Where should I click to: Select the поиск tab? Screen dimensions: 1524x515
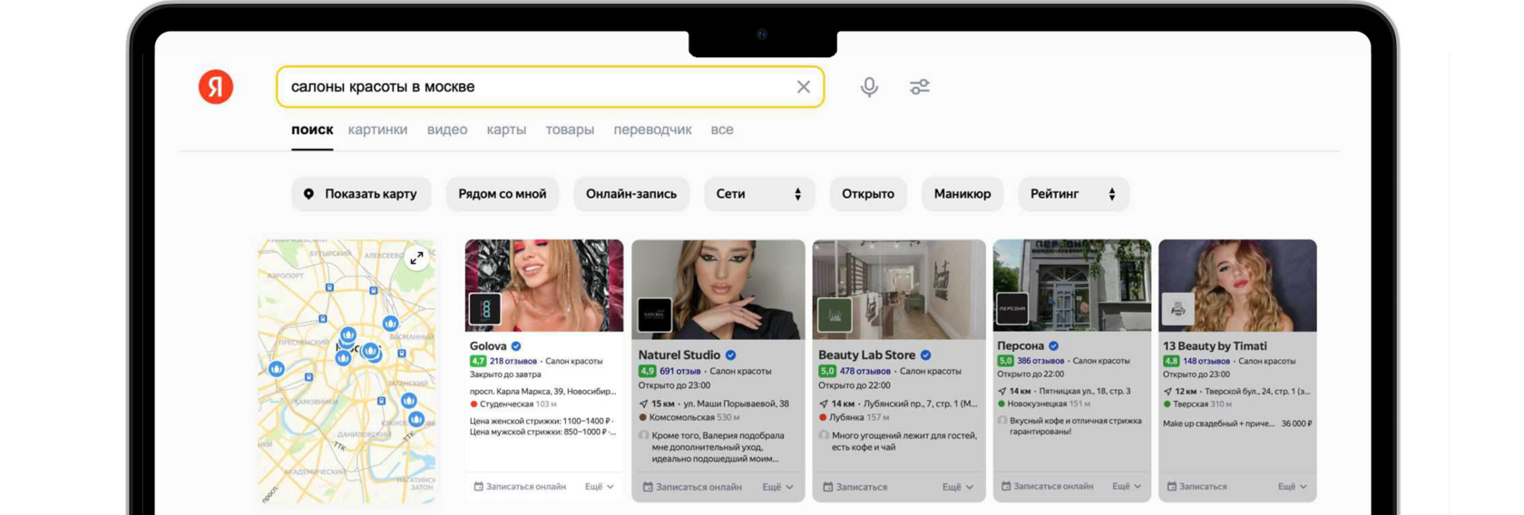point(312,130)
